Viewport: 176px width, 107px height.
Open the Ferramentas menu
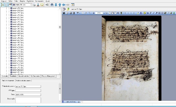pyautogui.click(x=40, y=1)
